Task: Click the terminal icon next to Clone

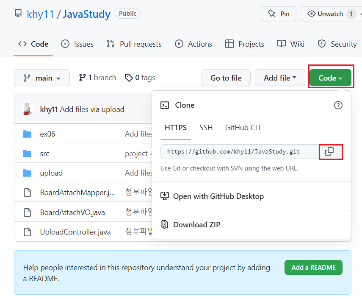Action: (165, 105)
